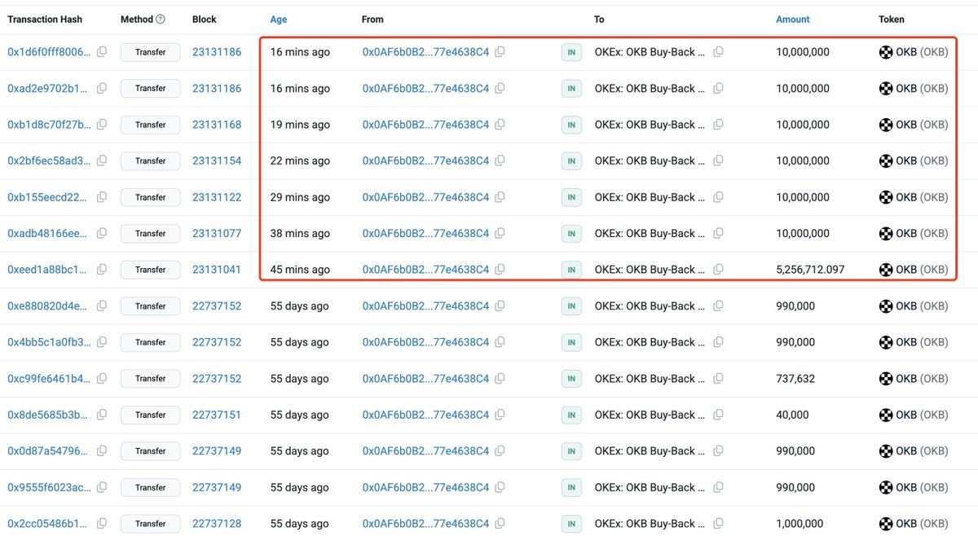Select '29 mins ago' age cell
This screenshot has width=978, height=536.
coord(300,197)
